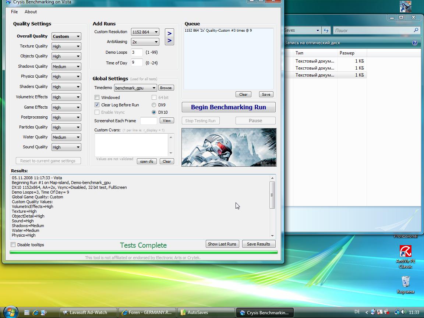Expand the Timedemo benchmark_gpu dropdown

point(135,88)
